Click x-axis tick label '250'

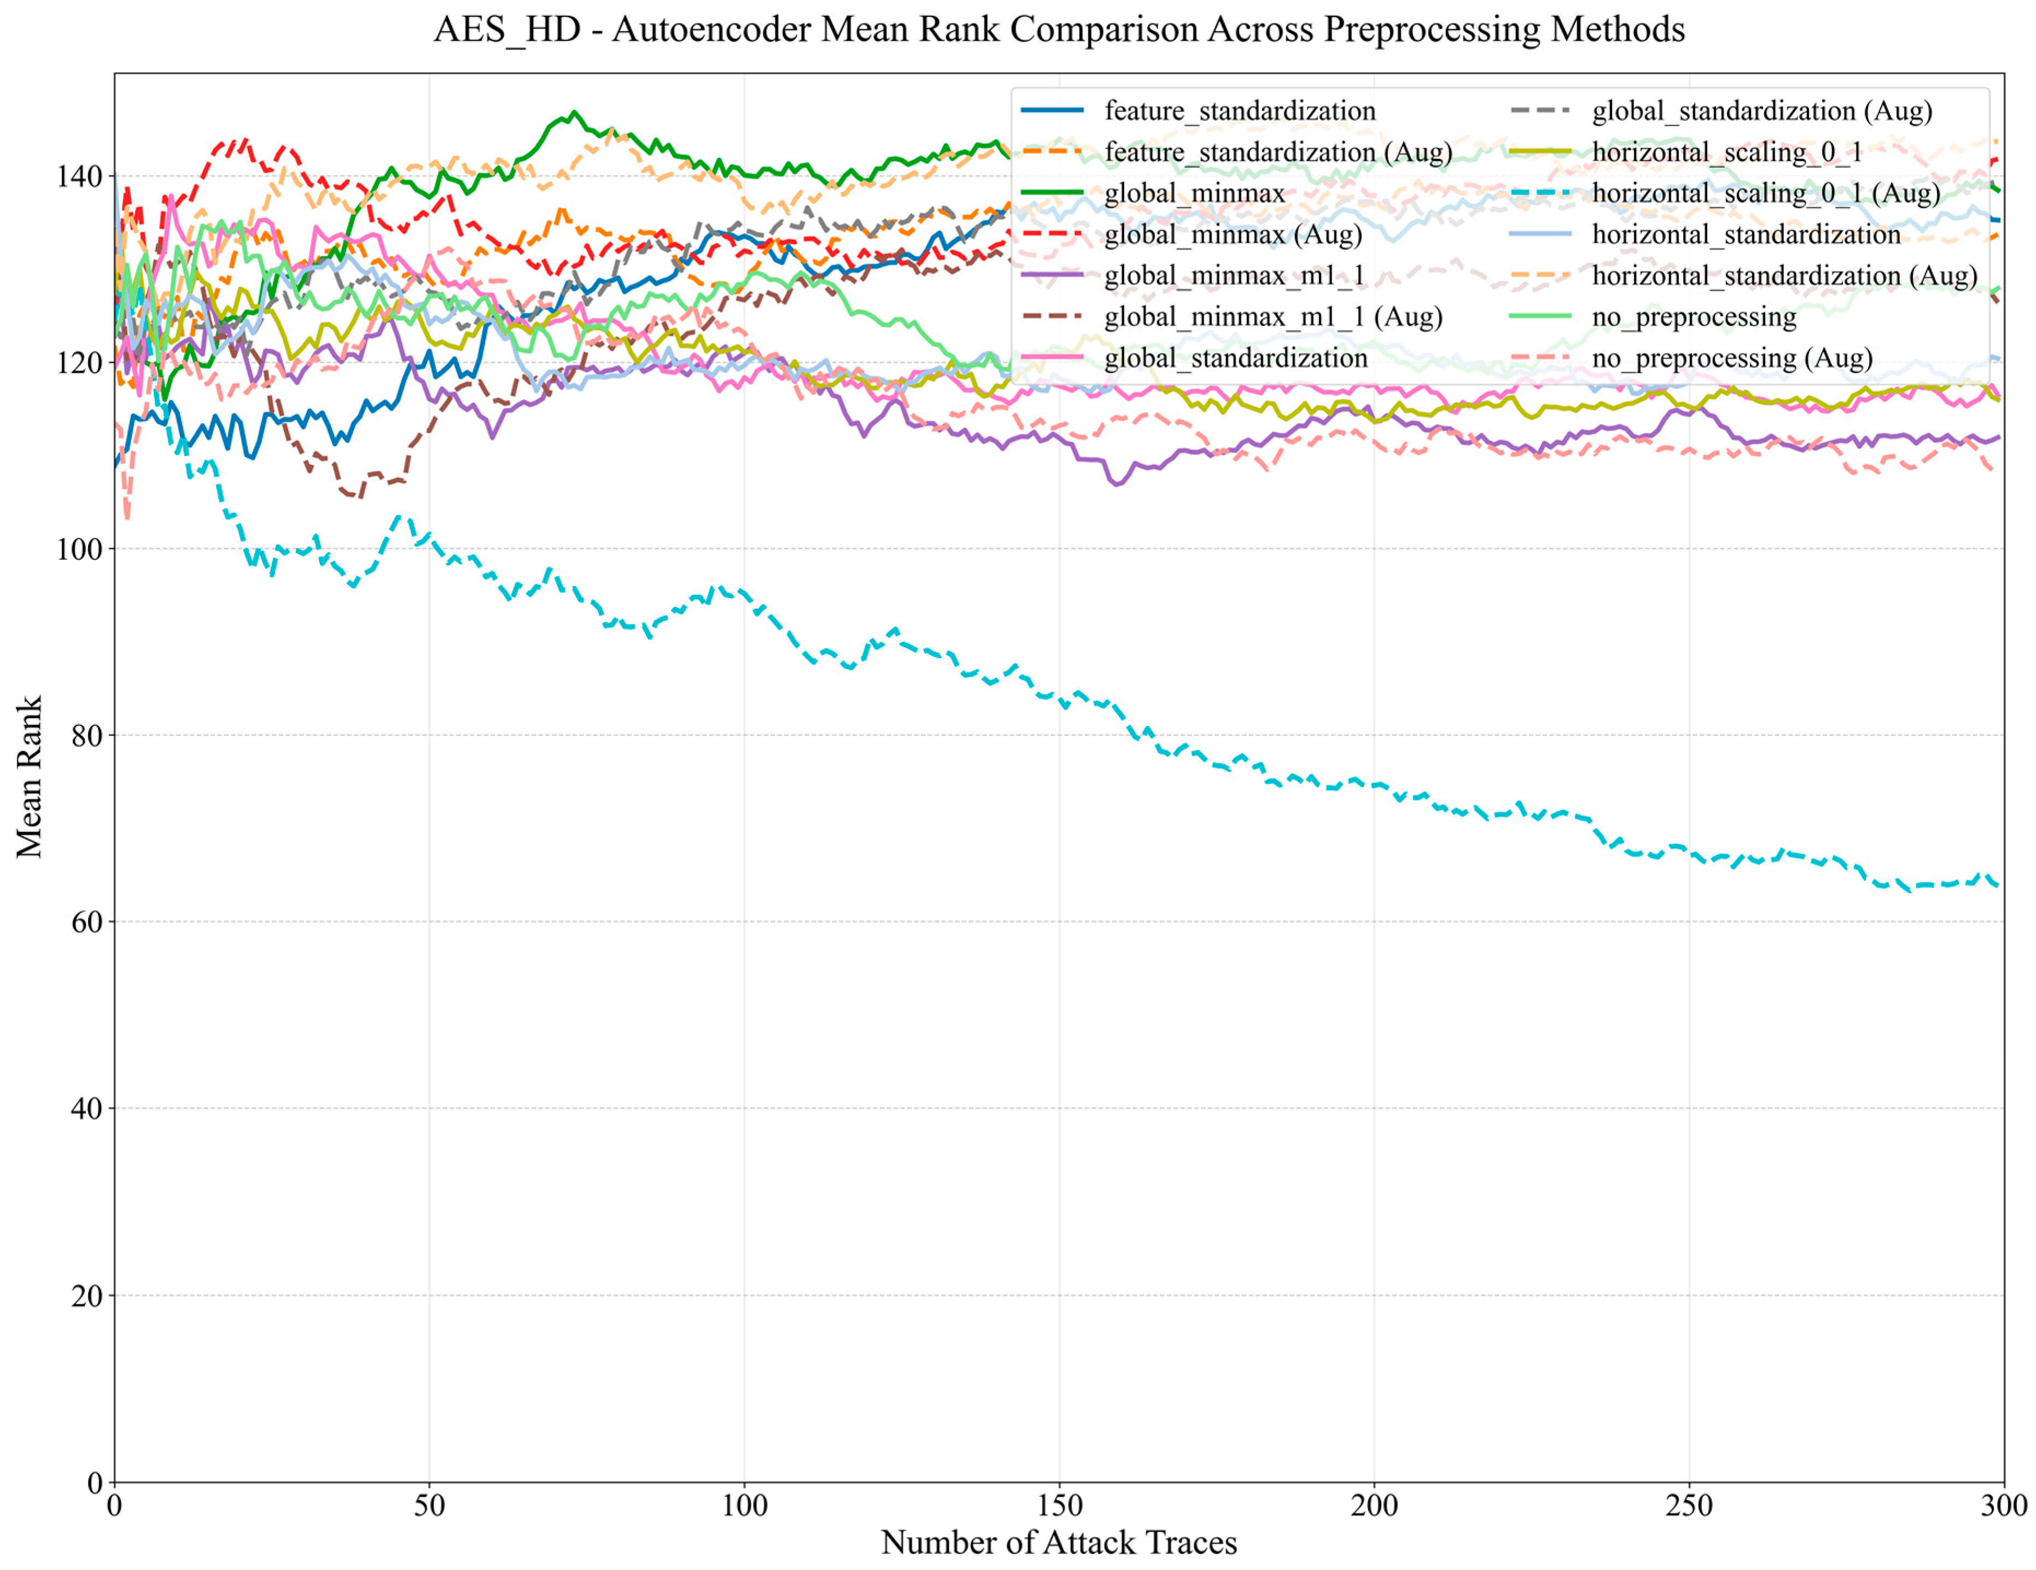[1689, 1505]
